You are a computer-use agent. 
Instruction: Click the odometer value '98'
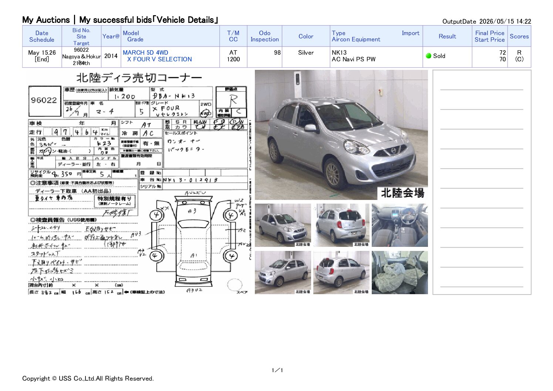277,52
